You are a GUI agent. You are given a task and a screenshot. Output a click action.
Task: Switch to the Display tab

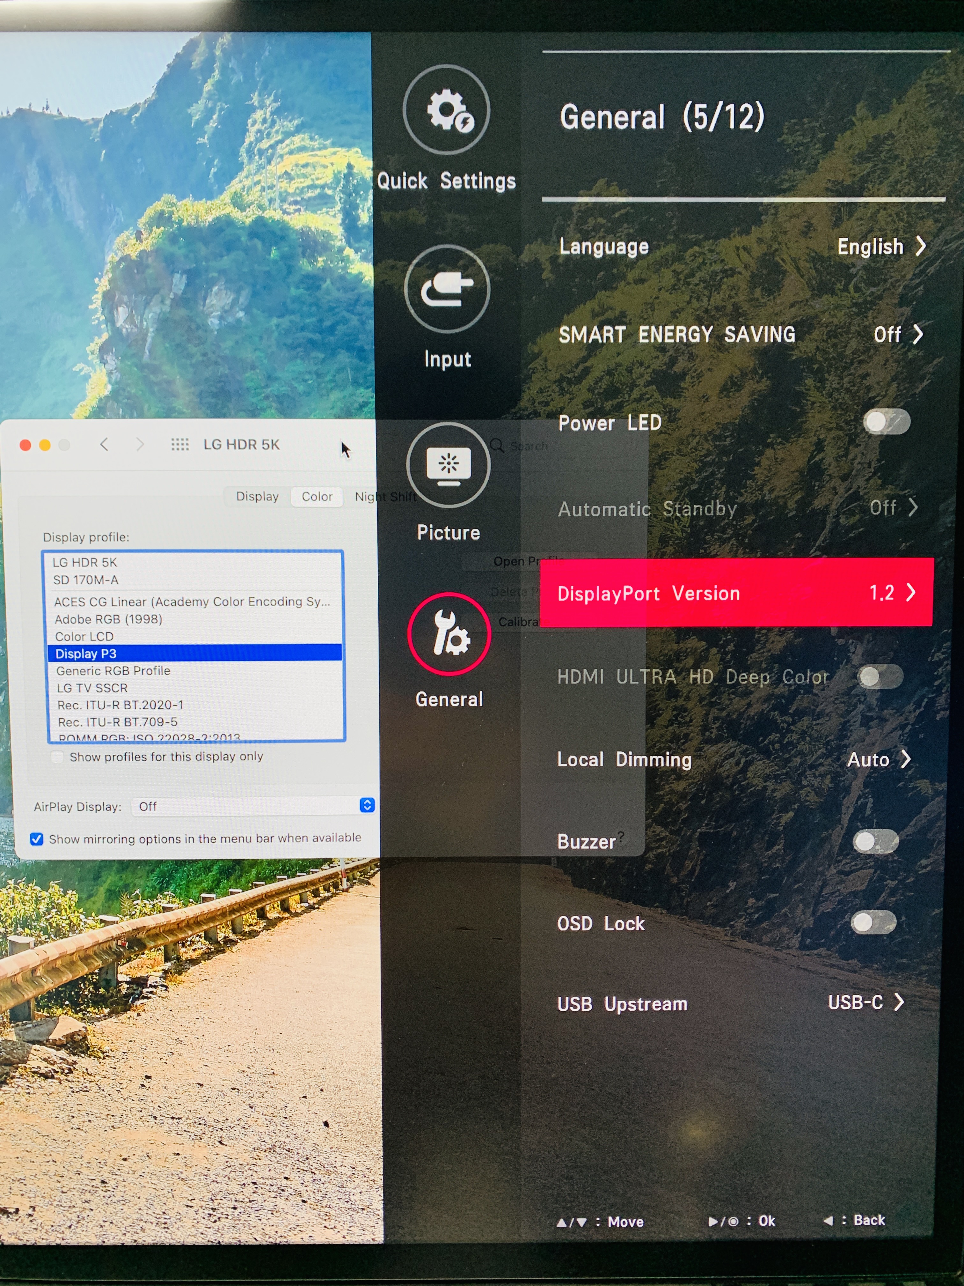(257, 497)
